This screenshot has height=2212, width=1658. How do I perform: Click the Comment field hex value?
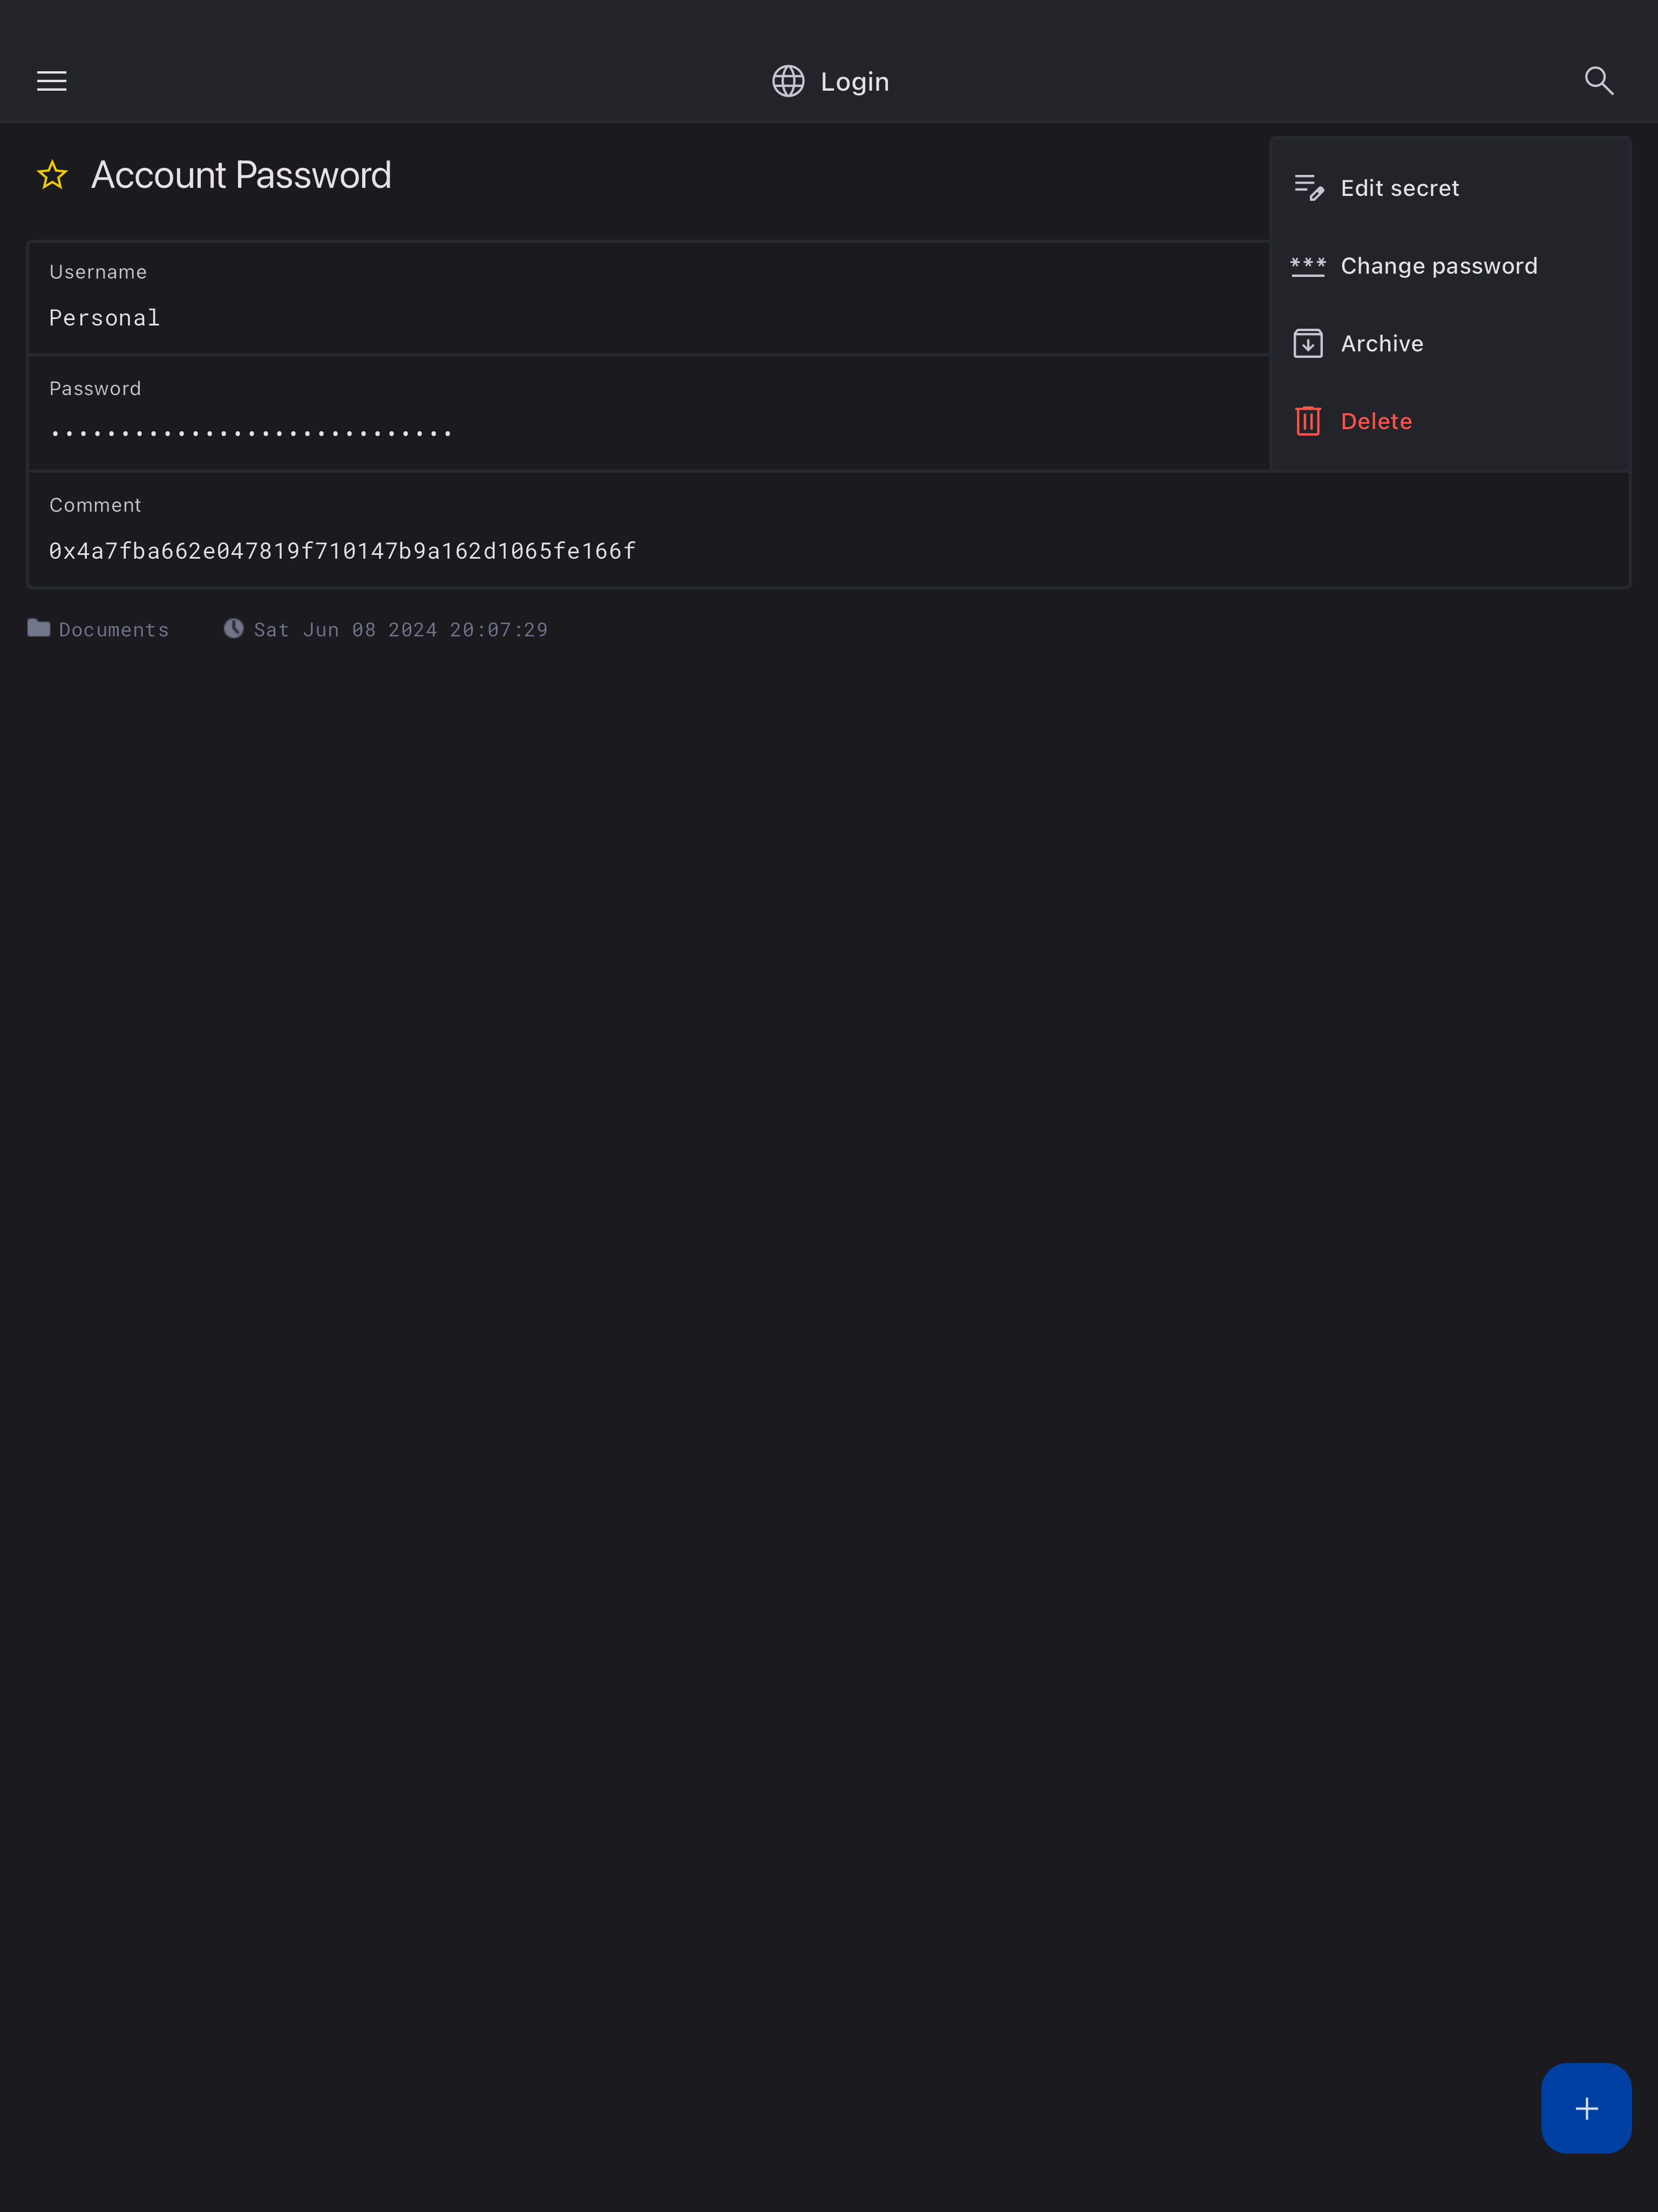342,551
